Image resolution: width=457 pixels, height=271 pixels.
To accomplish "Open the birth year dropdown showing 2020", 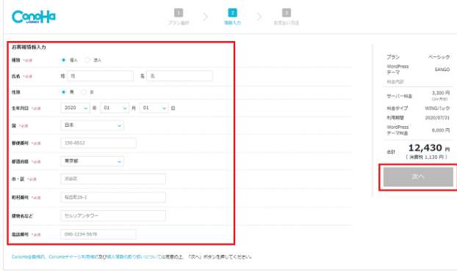I will (x=75, y=108).
